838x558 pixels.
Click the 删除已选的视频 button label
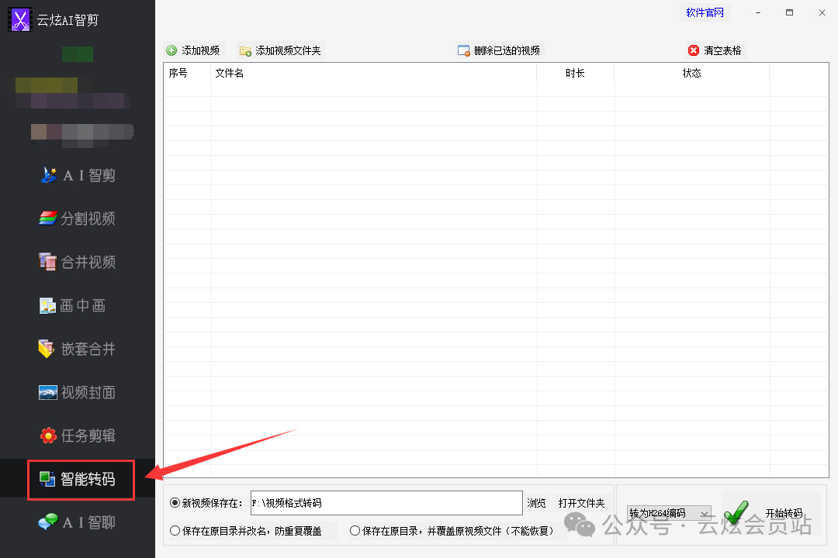click(507, 50)
